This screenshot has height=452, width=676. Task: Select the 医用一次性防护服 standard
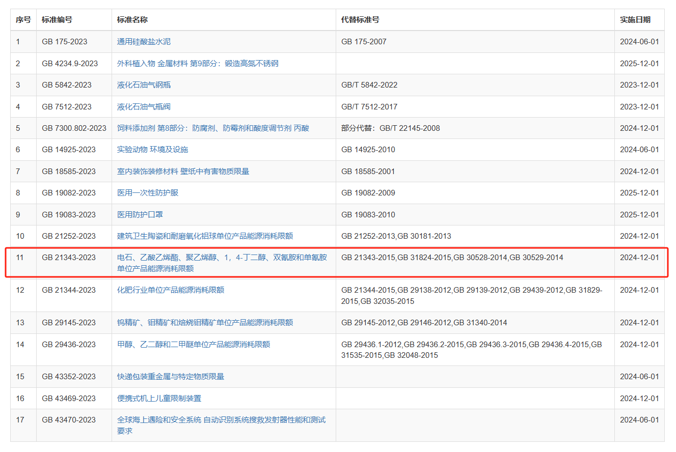coord(148,193)
